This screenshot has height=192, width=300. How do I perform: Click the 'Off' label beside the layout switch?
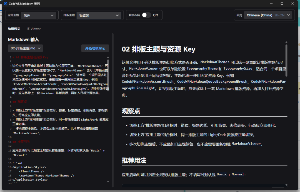tap(155, 15)
